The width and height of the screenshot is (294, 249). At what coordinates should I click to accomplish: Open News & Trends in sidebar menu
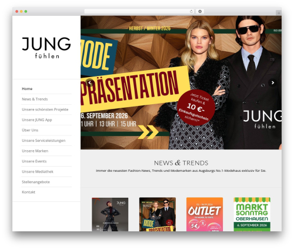pos(35,99)
